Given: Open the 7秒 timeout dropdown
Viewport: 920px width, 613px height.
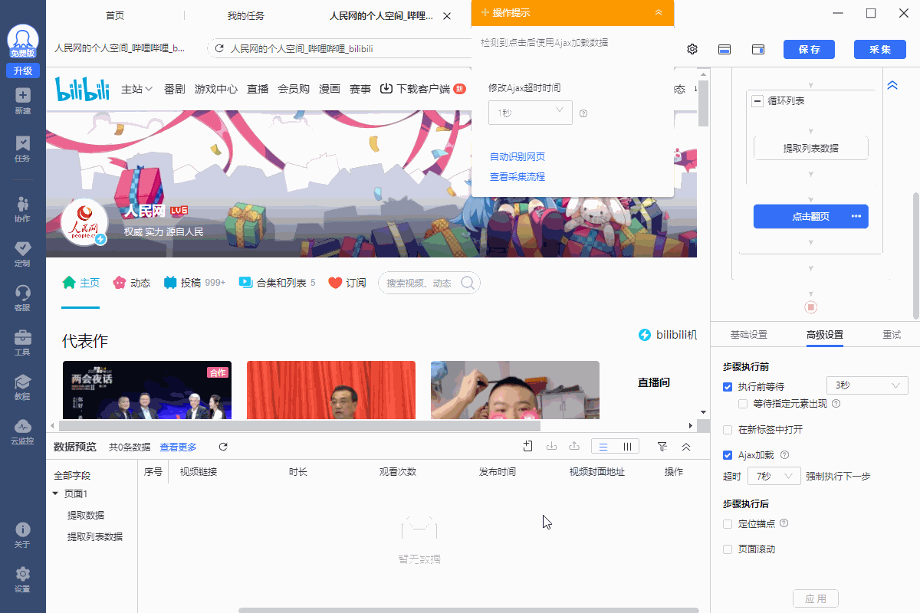Looking at the screenshot, I should pos(774,477).
